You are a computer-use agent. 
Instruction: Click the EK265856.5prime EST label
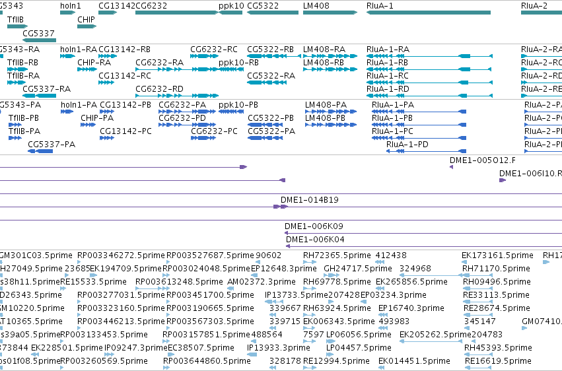[x=411, y=282]
